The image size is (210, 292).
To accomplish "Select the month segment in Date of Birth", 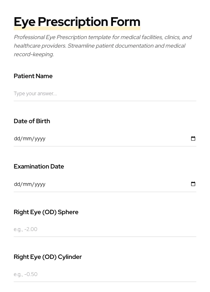I will pos(27,139).
